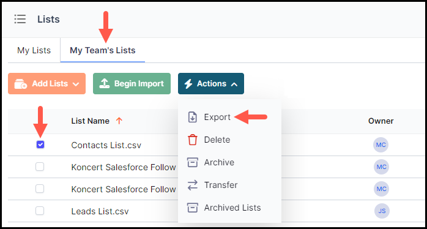Click the Lists hamburger menu icon
Image resolution: width=427 pixels, height=229 pixels.
20,19
